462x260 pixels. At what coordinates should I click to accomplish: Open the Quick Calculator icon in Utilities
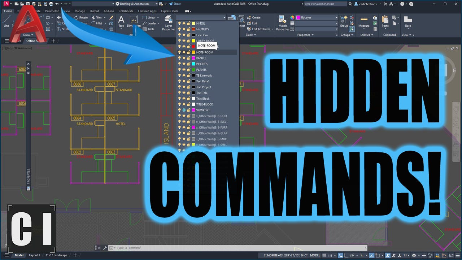[x=375, y=29]
